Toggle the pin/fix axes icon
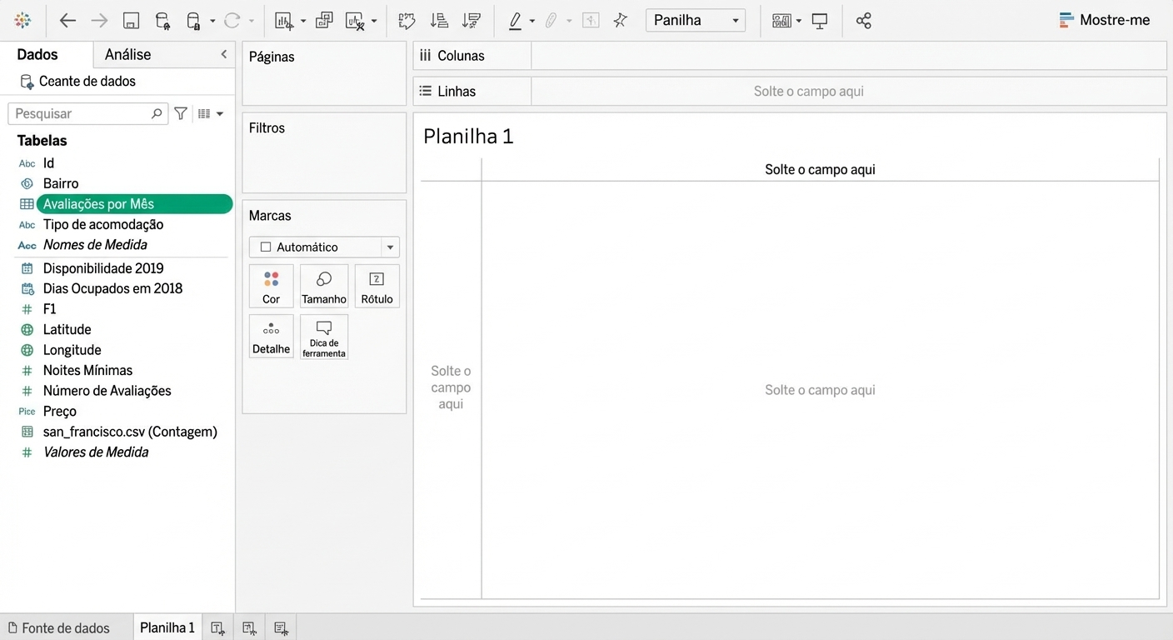This screenshot has height=640, width=1173. click(620, 21)
